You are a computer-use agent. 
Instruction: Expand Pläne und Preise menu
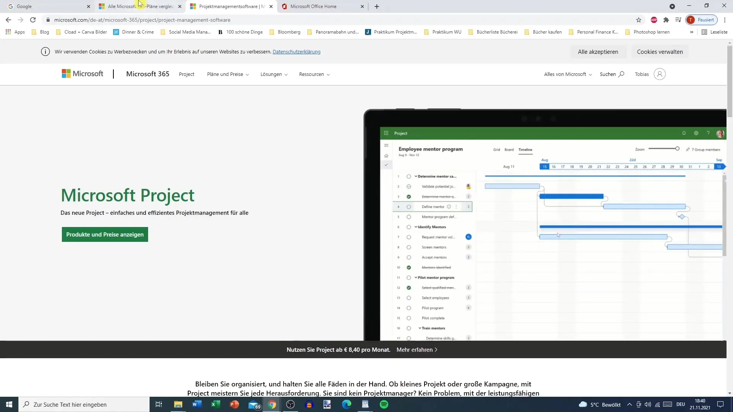point(228,74)
